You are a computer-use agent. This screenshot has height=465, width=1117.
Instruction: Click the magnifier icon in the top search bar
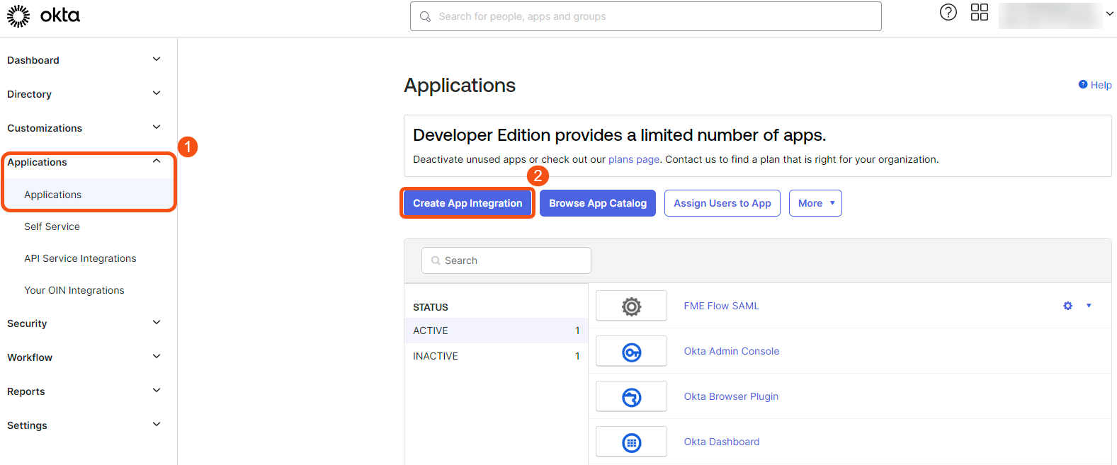(425, 16)
